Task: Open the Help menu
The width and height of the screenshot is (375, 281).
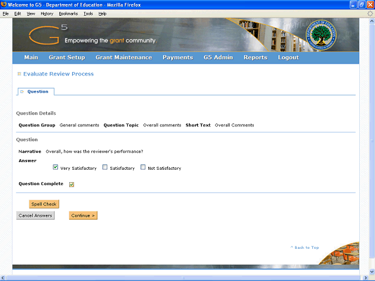Action: coord(103,13)
